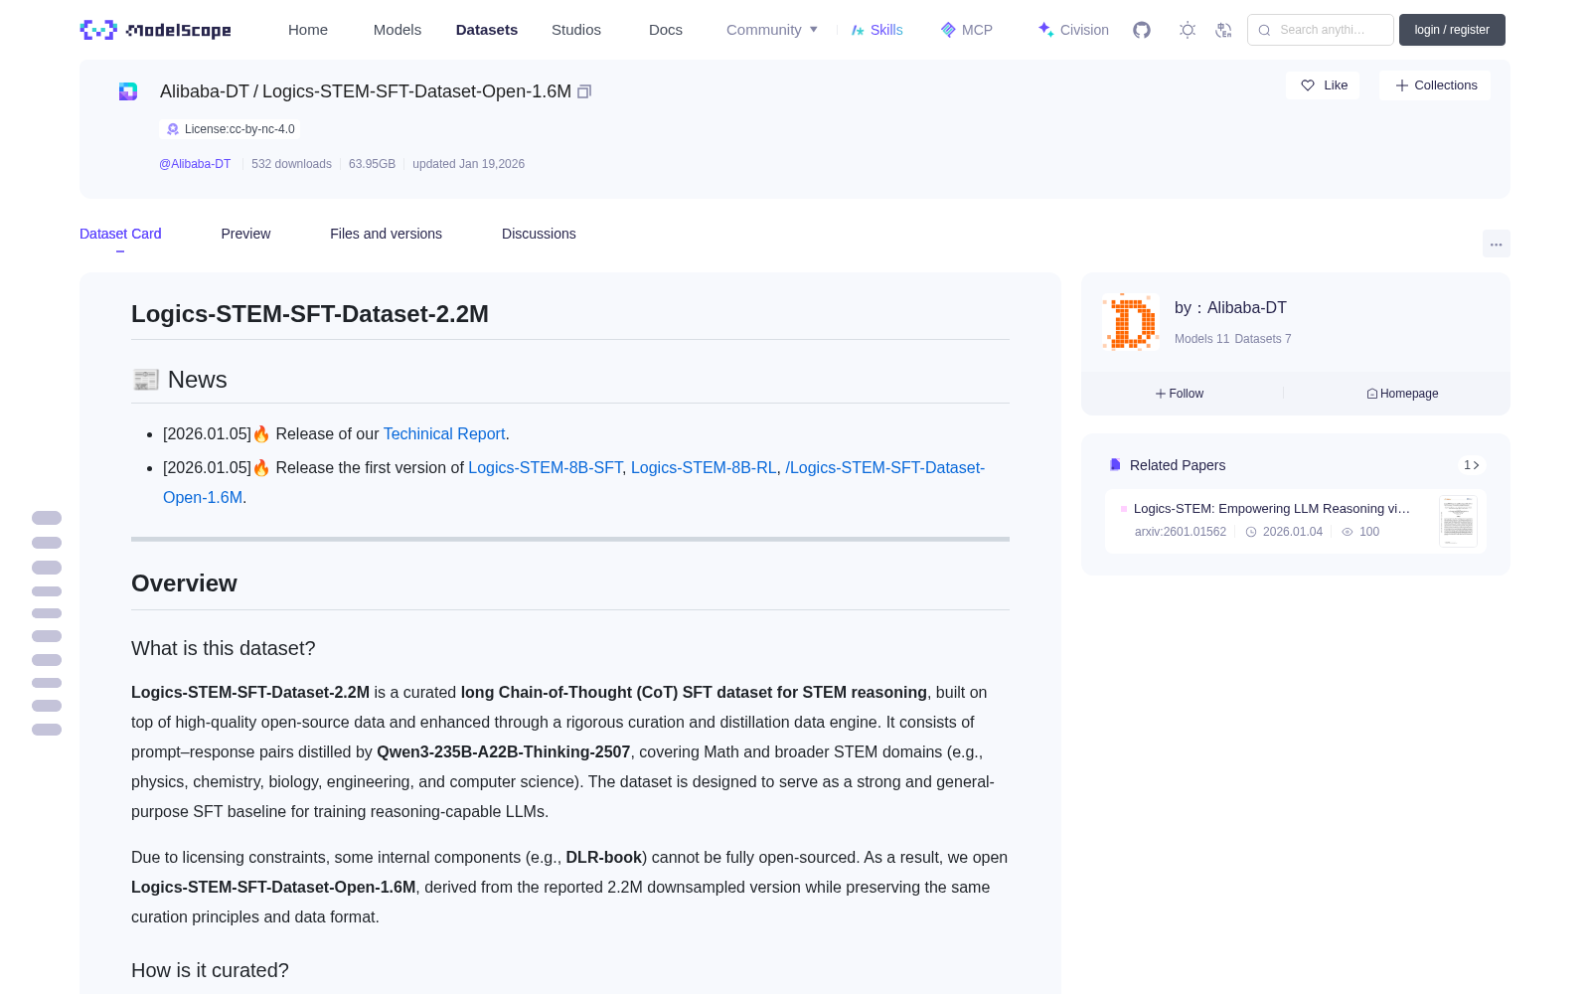Go to Studios page
The height and width of the screenshot is (994, 1590).
(x=576, y=30)
